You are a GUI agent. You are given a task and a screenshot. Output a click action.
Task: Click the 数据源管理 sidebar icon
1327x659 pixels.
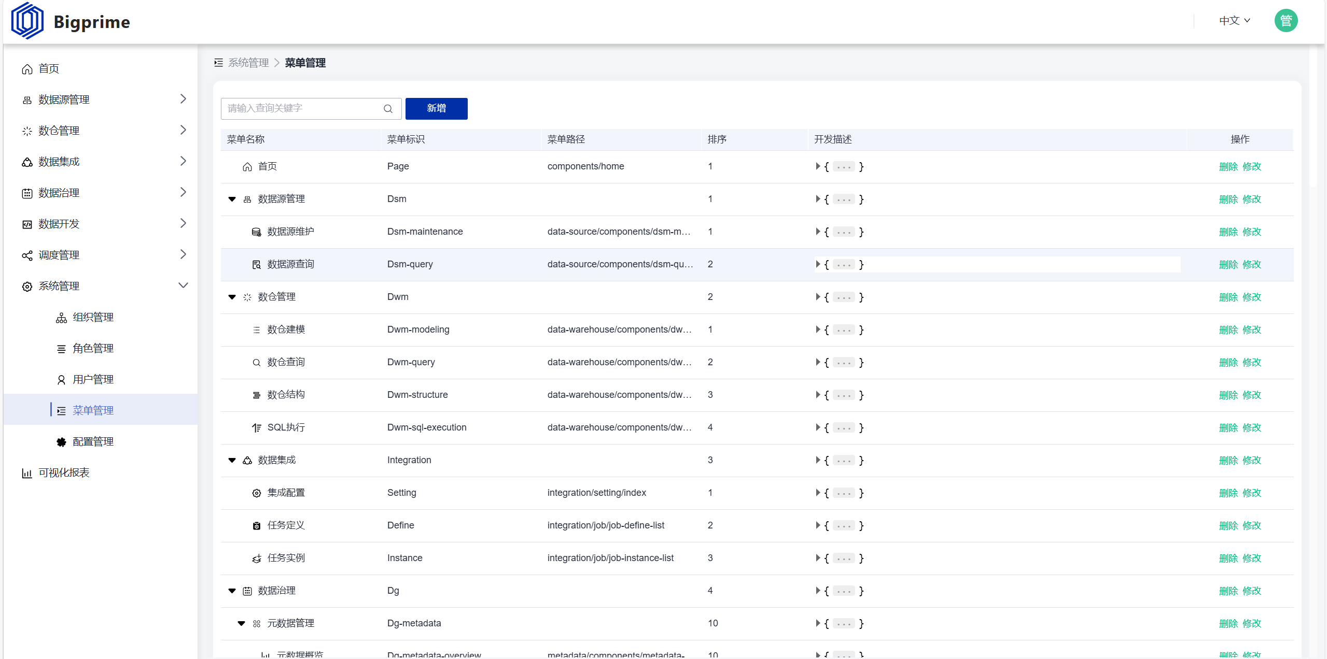(27, 100)
